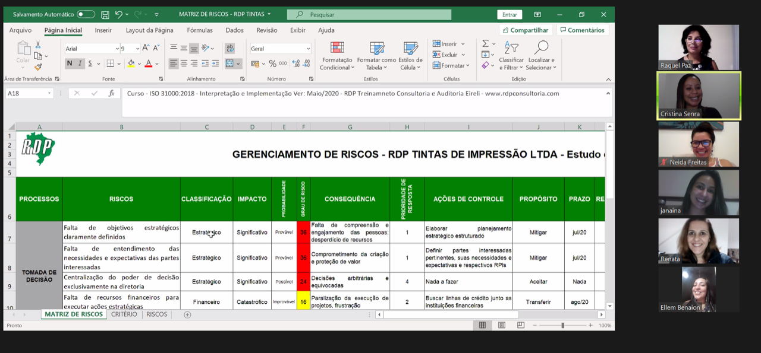
Task: Open the Fórmulas ribbon tab
Action: (x=200, y=30)
